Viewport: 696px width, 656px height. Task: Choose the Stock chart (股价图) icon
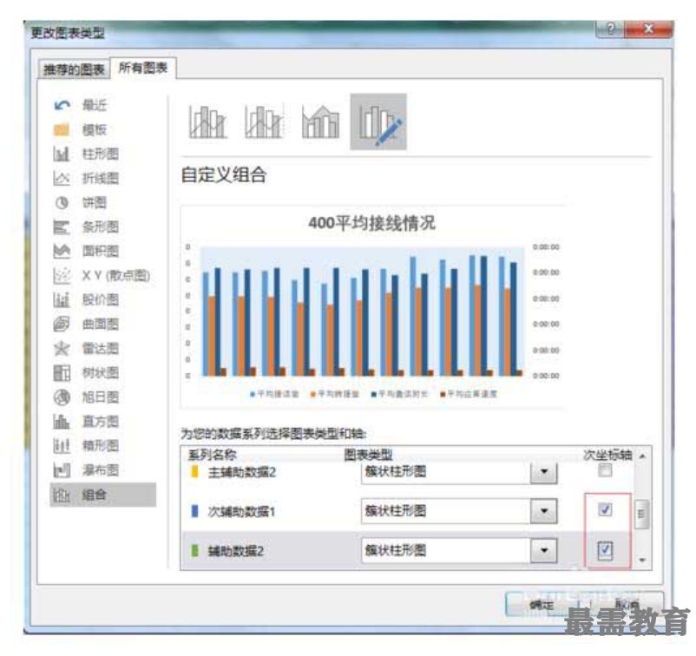[x=62, y=300]
